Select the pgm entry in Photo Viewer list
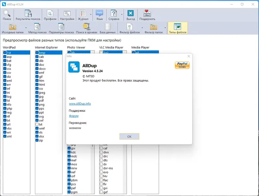 pos(74,192)
